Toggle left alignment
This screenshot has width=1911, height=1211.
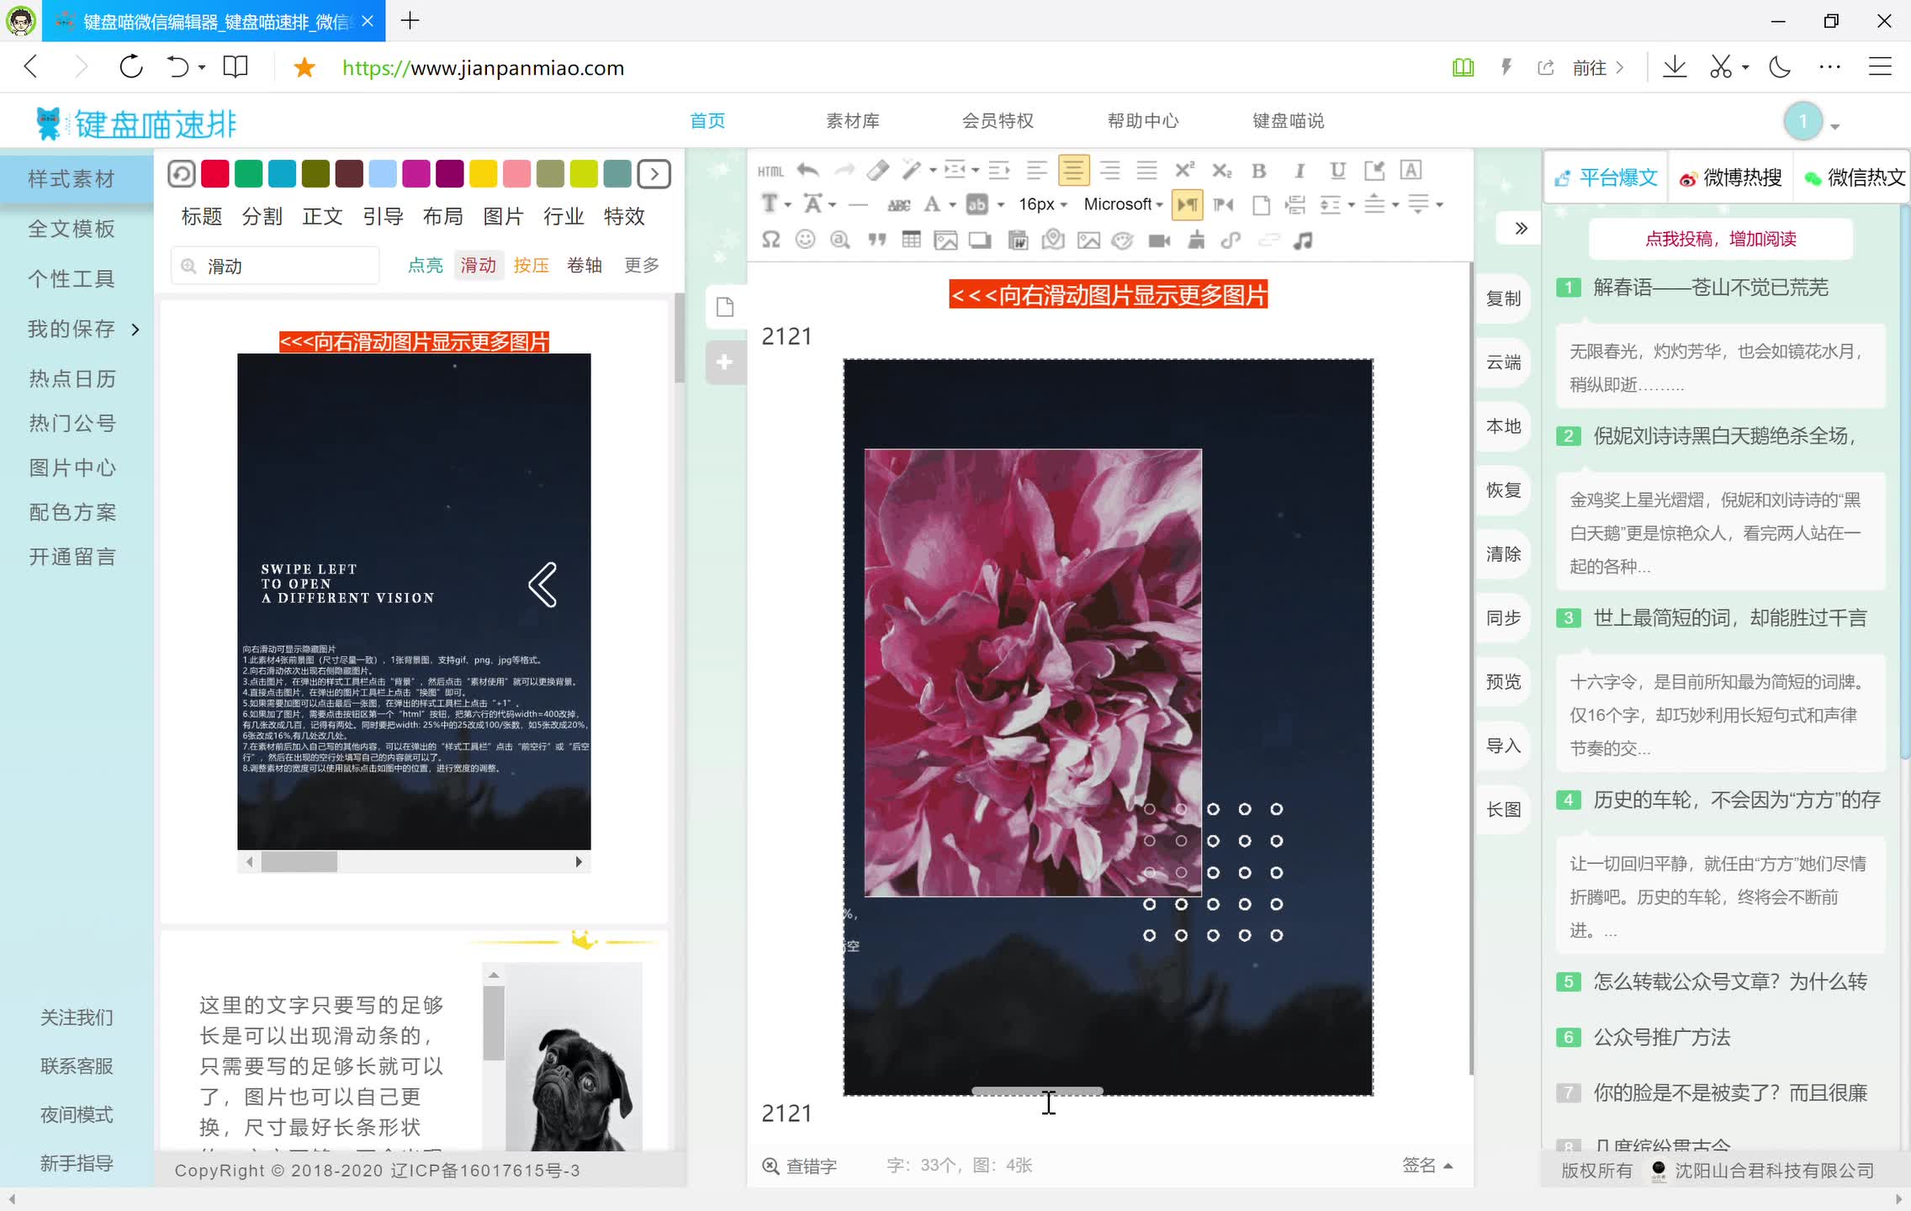[x=1036, y=171]
